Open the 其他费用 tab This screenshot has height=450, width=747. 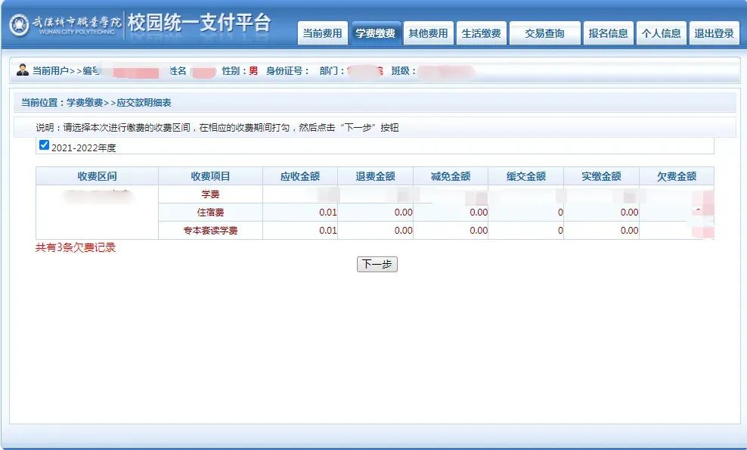pos(428,33)
